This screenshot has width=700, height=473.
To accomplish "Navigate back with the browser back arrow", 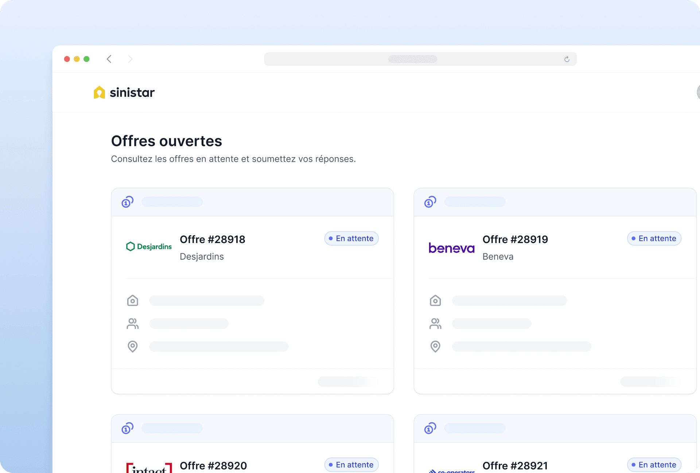I will pyautogui.click(x=109, y=59).
